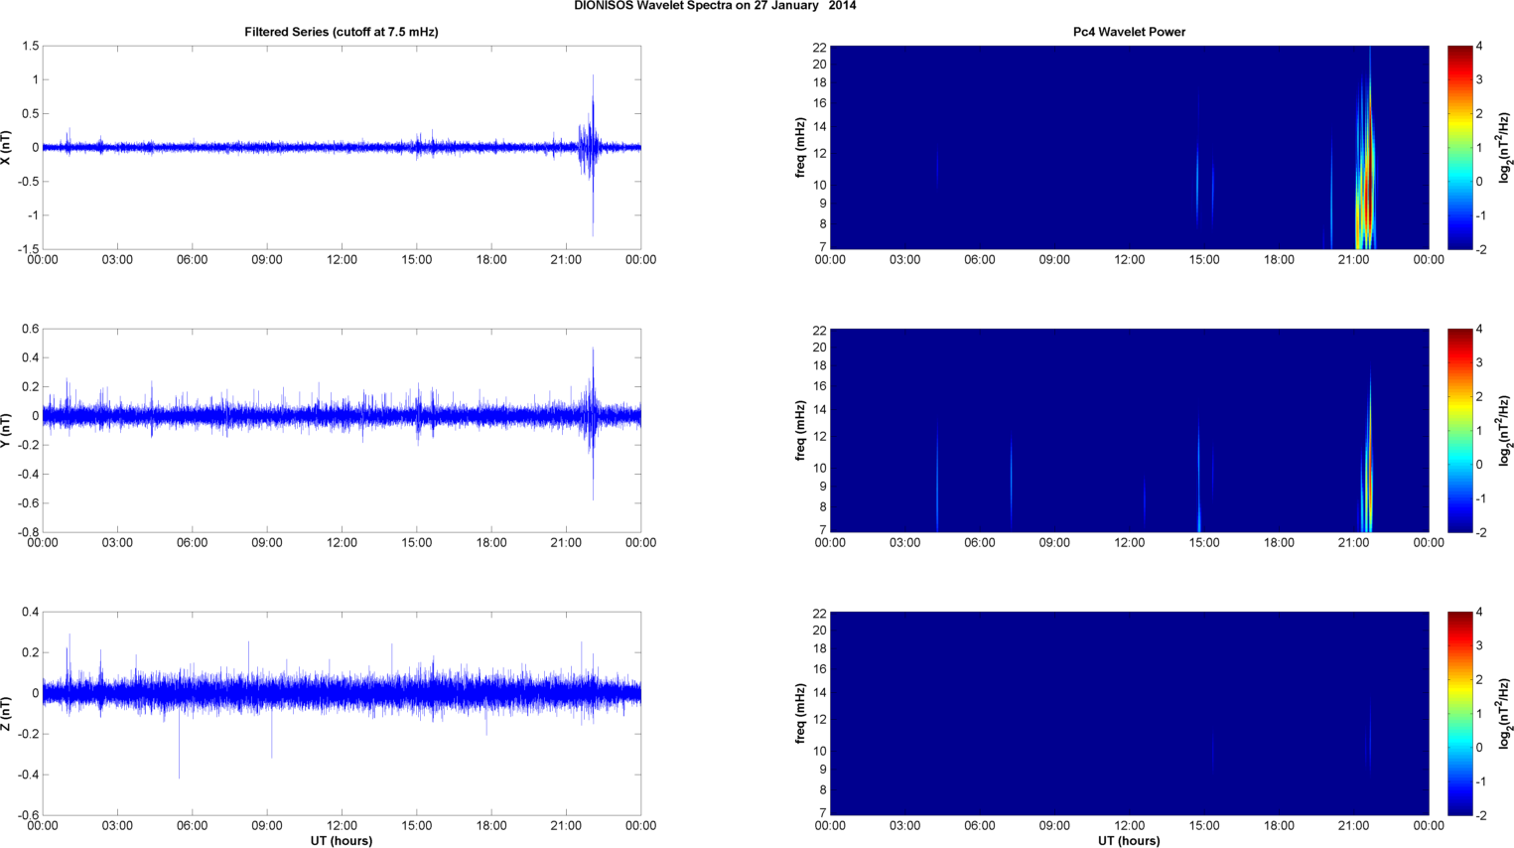Viewport: 1514px width, 848px height.
Task: Click log2(nT²/Hz) label beside Y spectrogram colorbar
Action: click(1505, 430)
